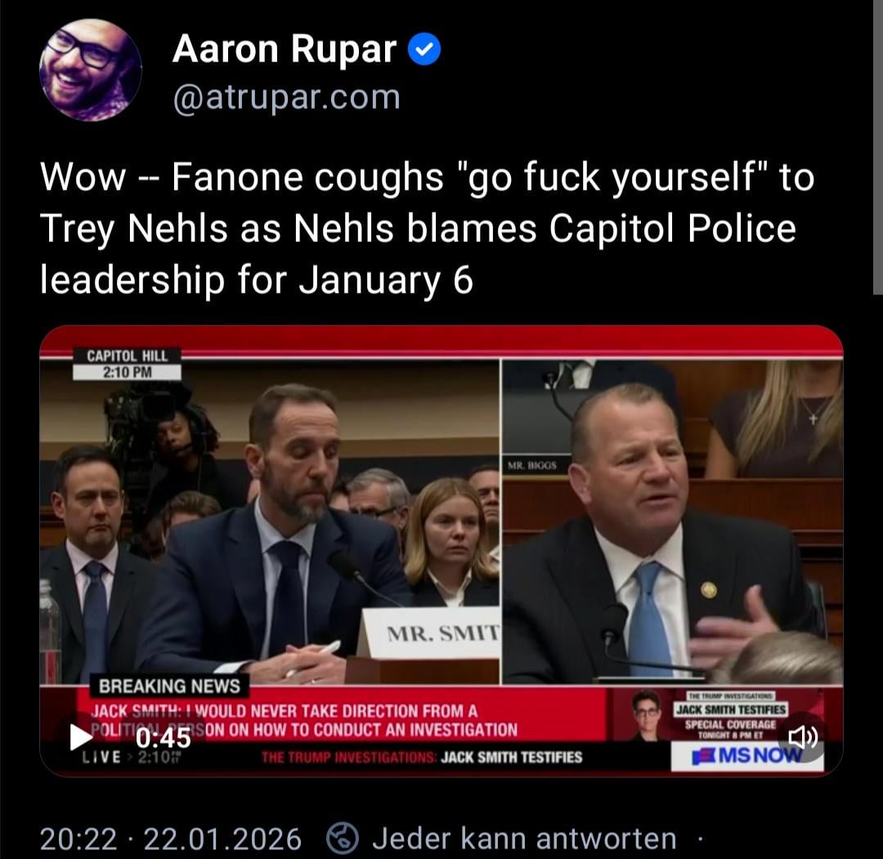
Task: Click the LIVE 2:10 indicator in the video
Action: [131, 757]
